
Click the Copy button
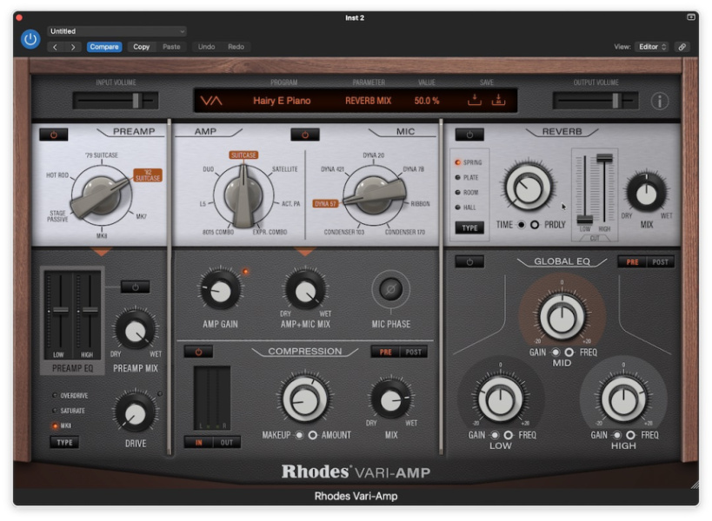point(141,47)
